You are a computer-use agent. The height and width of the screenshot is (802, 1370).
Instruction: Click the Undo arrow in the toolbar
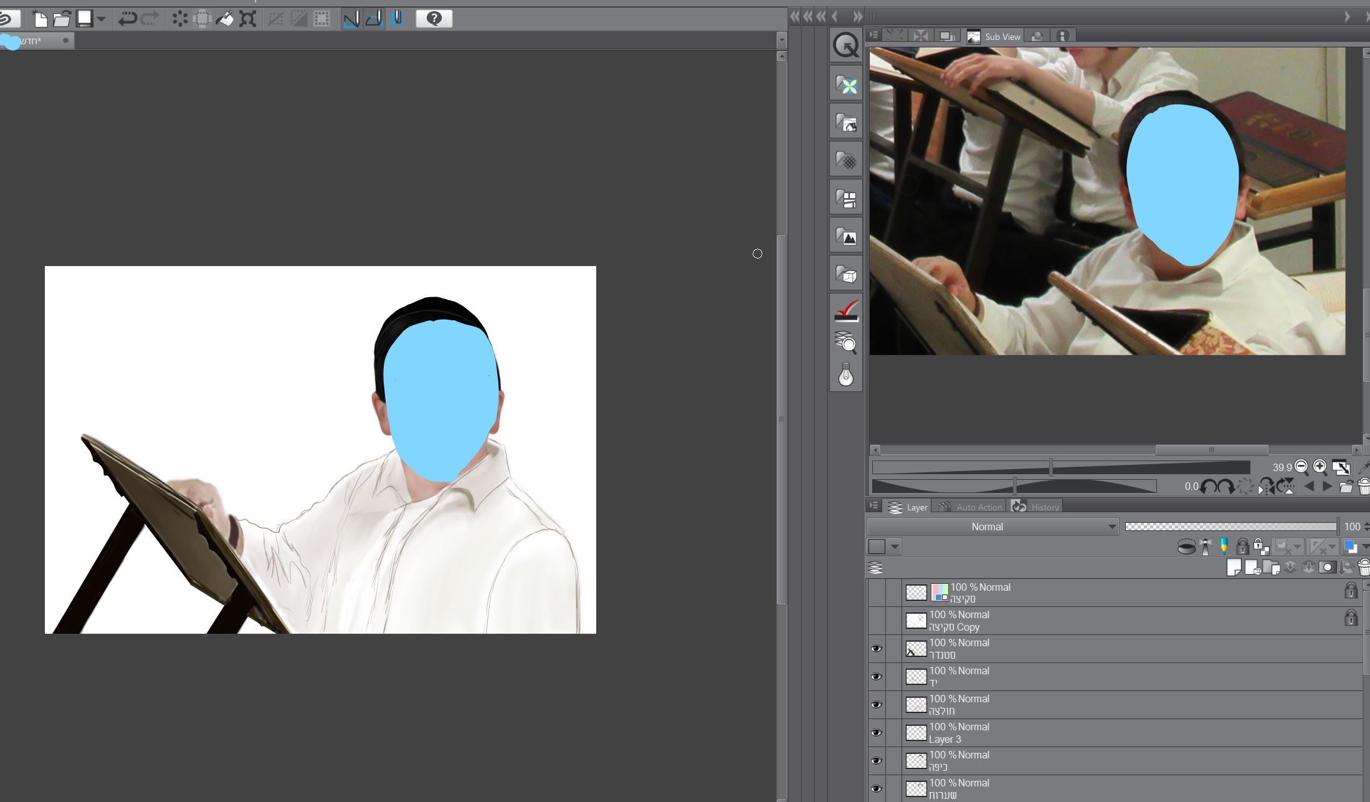pos(127,19)
